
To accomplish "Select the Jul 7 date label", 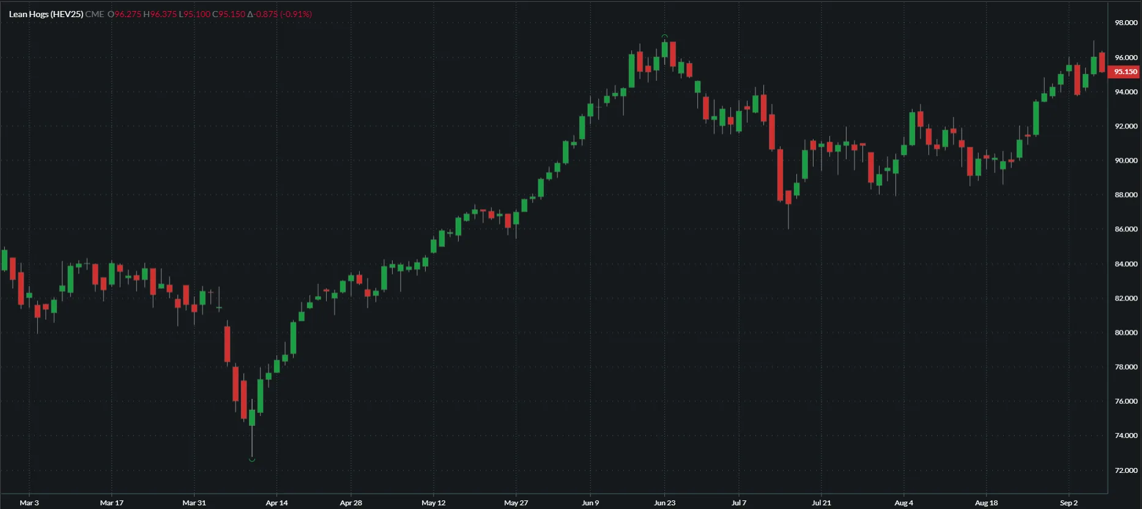I will [739, 503].
